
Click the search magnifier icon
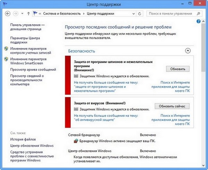pos(198,13)
